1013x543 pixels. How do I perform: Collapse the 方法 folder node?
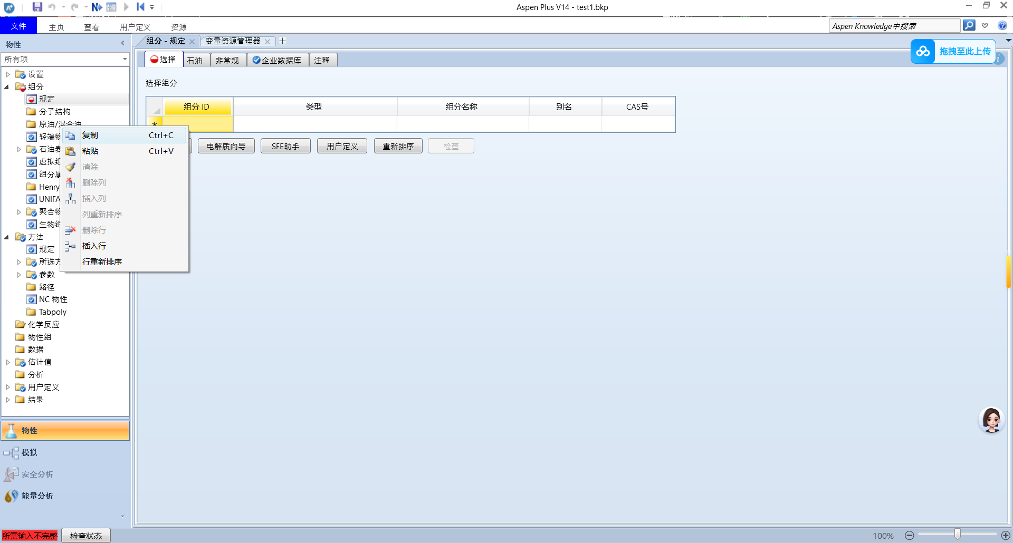[7, 237]
